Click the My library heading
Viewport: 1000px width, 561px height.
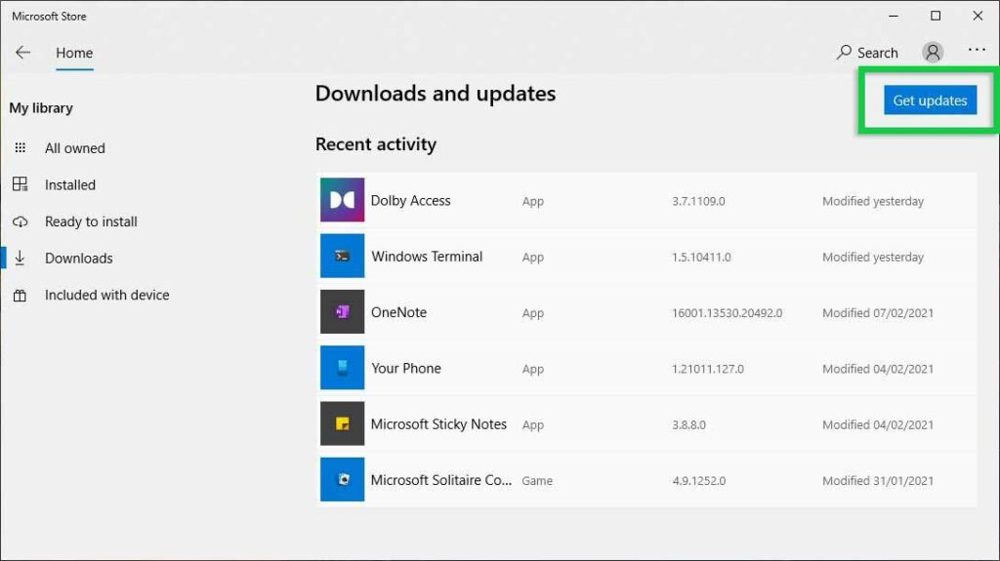(41, 107)
